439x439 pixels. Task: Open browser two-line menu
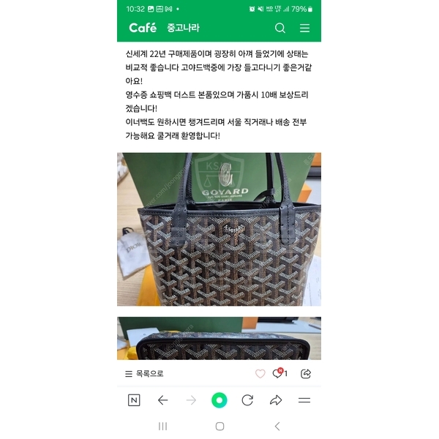click(304, 400)
